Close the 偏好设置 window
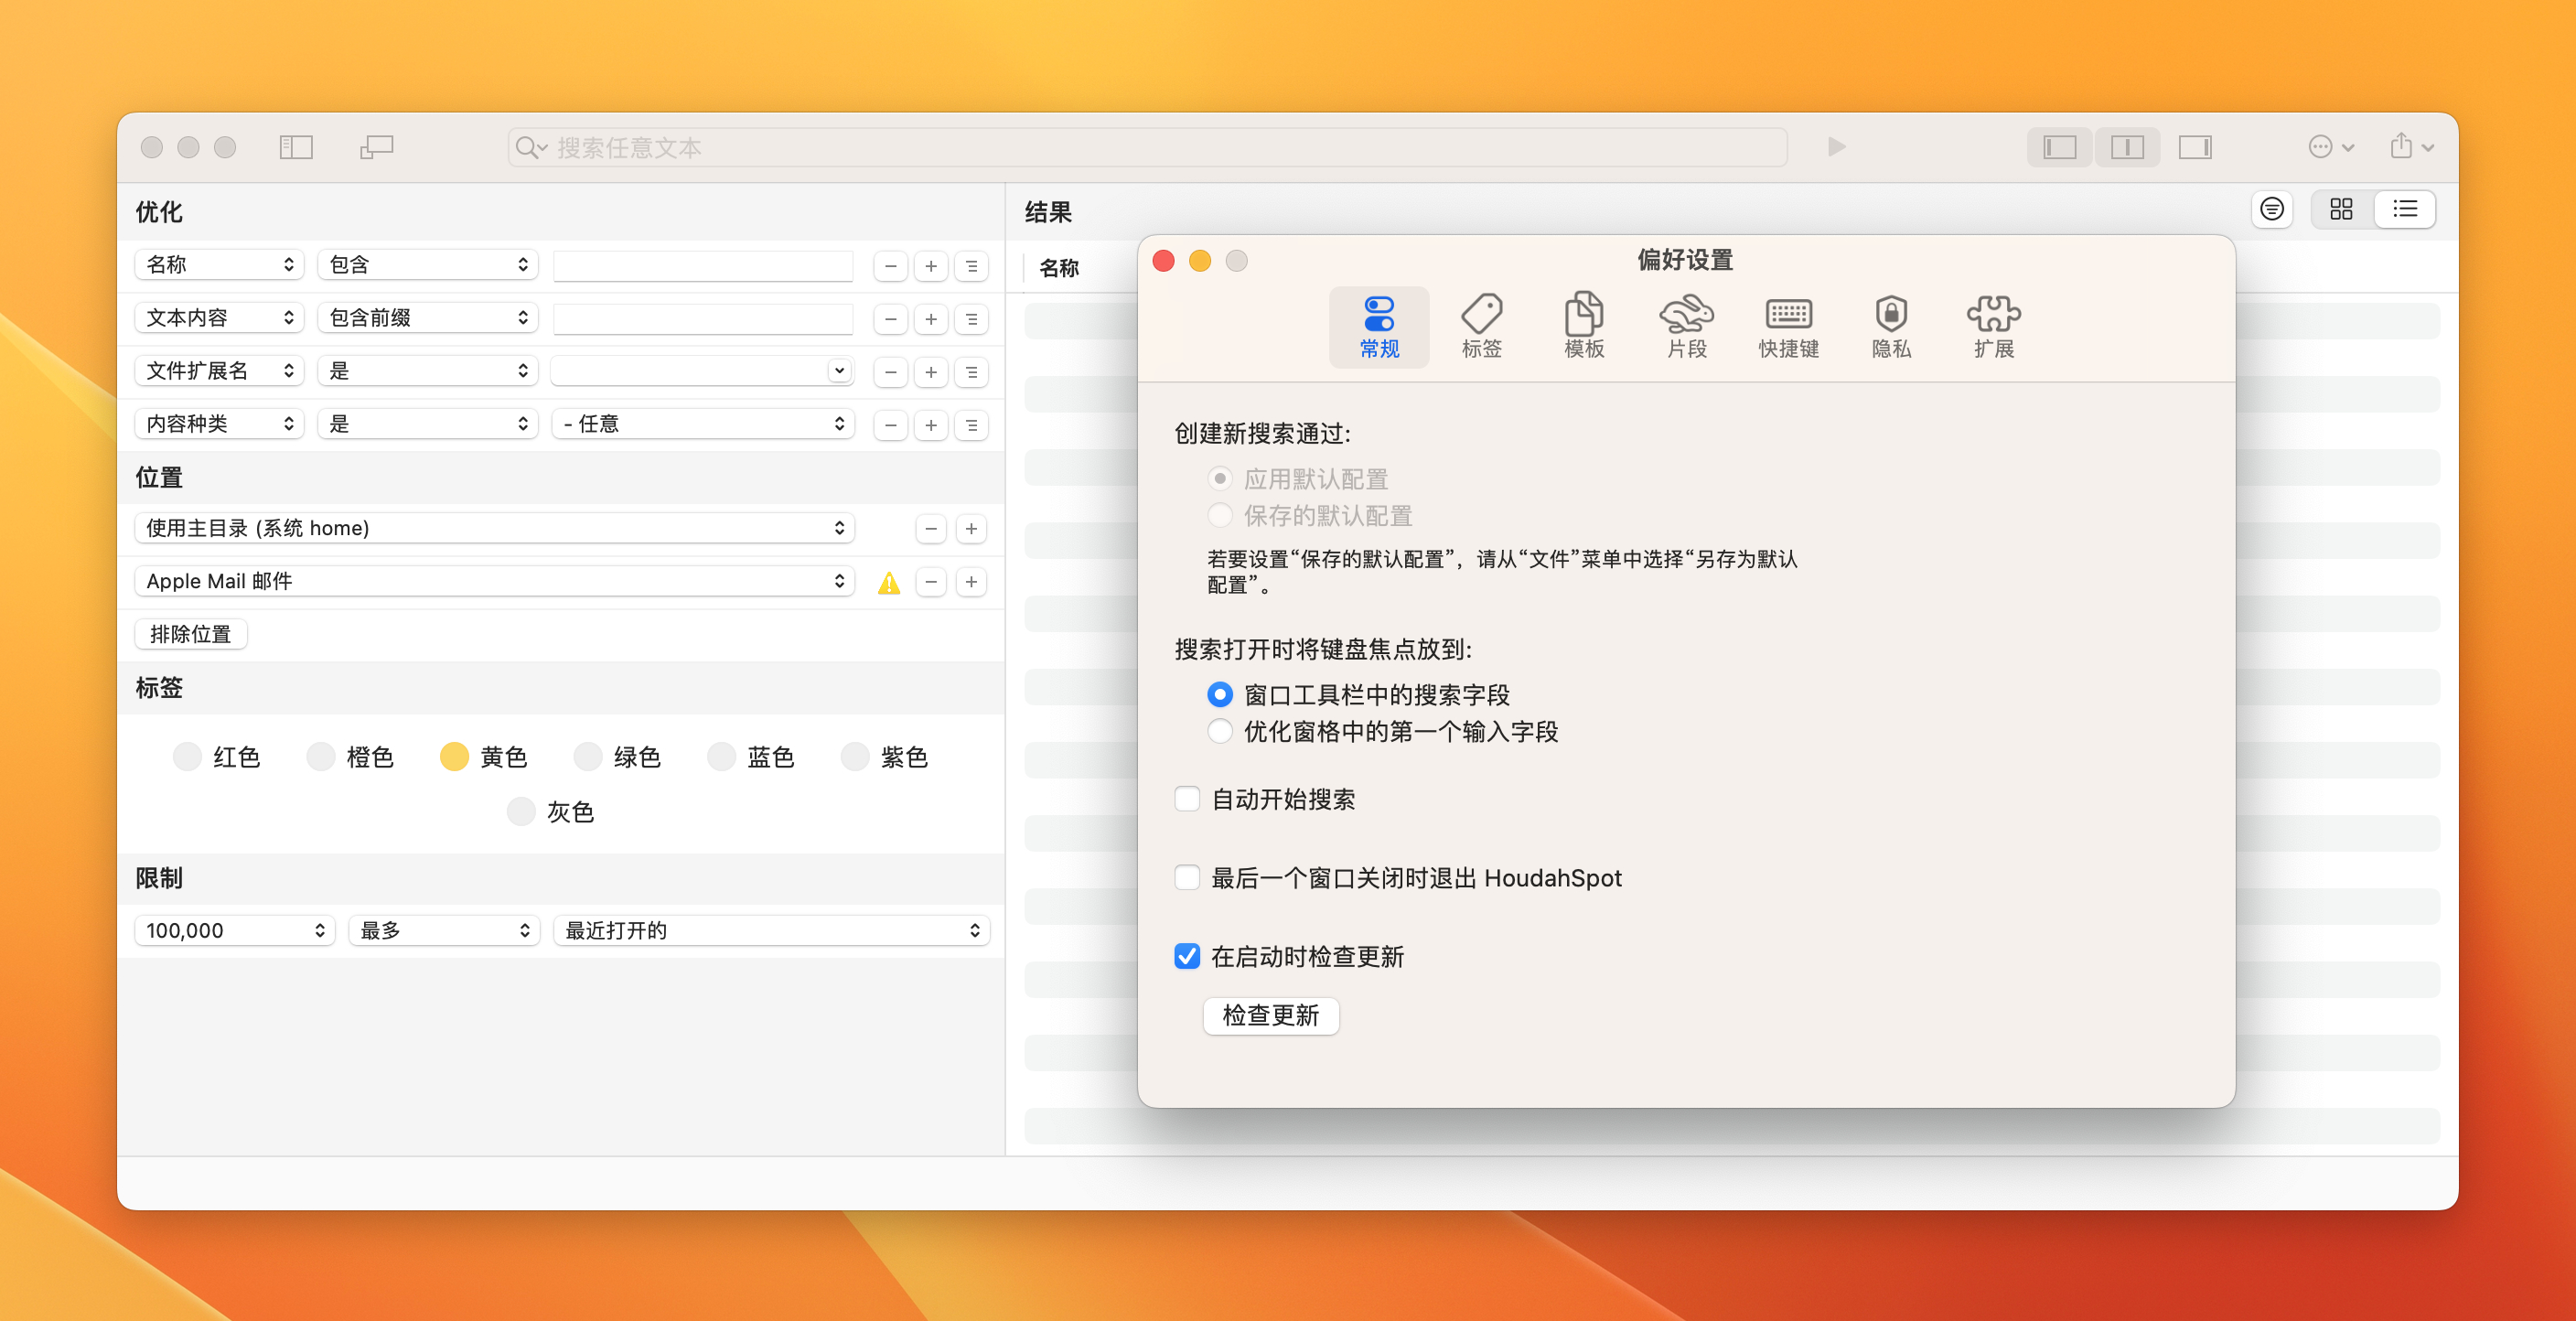 coord(1163,261)
